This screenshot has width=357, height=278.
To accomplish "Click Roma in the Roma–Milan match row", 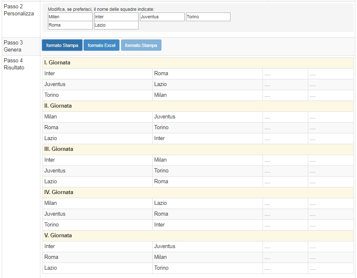I will point(52,257).
